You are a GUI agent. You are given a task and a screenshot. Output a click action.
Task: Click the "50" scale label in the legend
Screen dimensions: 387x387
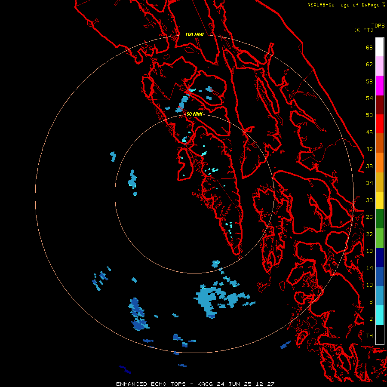click(x=369, y=115)
